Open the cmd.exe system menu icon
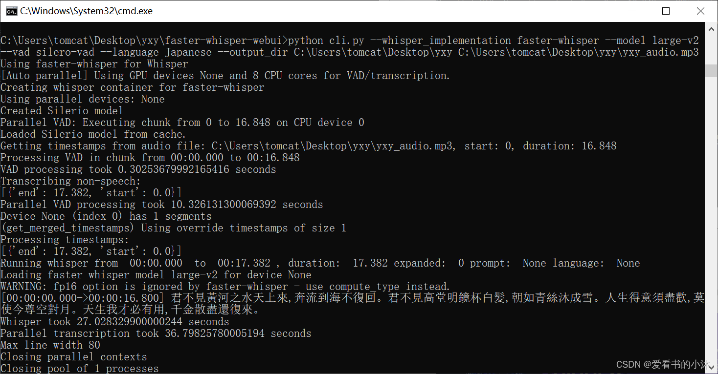This screenshot has width=718, height=374. [10, 11]
